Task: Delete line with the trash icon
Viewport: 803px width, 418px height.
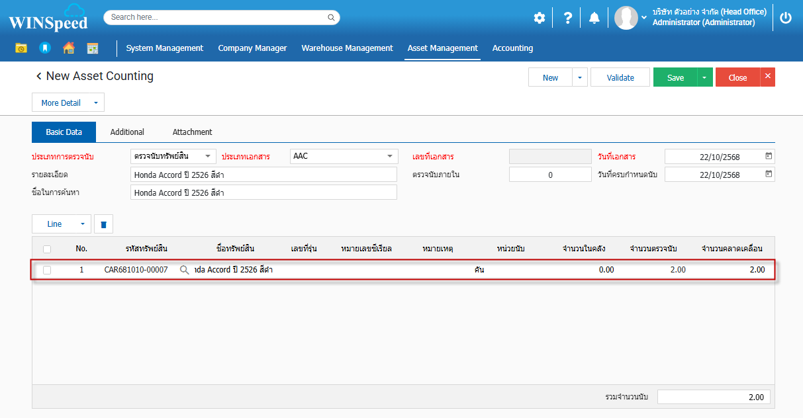Action: tap(103, 224)
